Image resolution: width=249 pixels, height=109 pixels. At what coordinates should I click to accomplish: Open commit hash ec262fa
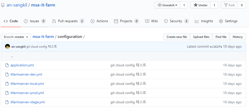[216, 46]
